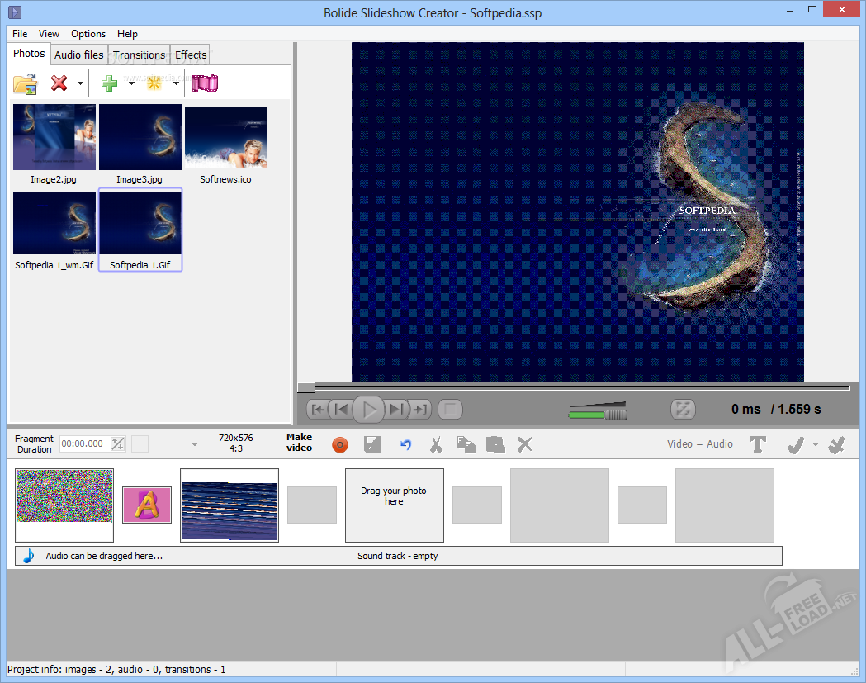This screenshot has width=866, height=683.
Task: Click the large T text icon
Action: pos(758,444)
